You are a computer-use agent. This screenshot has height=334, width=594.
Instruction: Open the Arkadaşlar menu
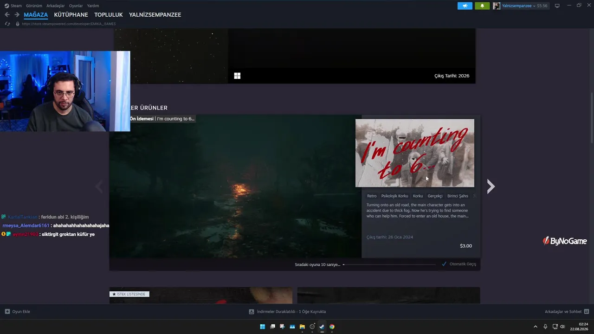click(56, 6)
